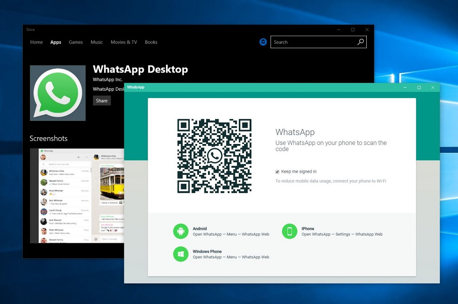Click the green iPhone icon
This screenshot has height=304, width=458.
[289, 231]
